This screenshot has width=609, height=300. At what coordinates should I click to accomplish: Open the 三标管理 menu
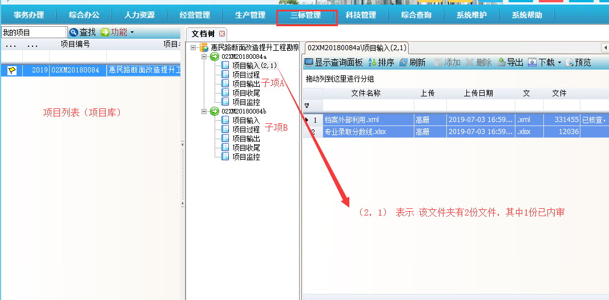pyautogui.click(x=306, y=15)
